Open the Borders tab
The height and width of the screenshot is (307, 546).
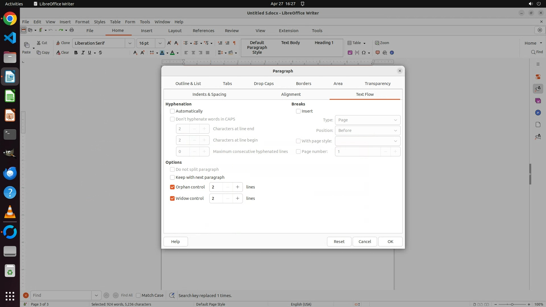(x=303, y=84)
